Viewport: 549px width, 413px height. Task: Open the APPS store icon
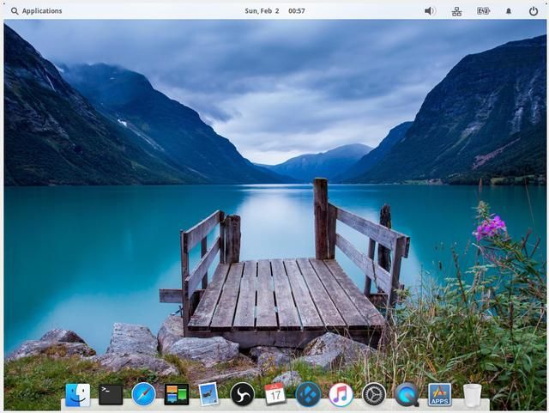coord(439,394)
